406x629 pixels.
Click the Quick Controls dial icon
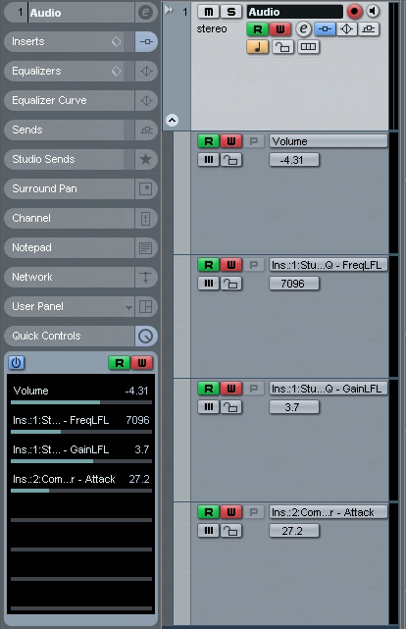pos(145,336)
